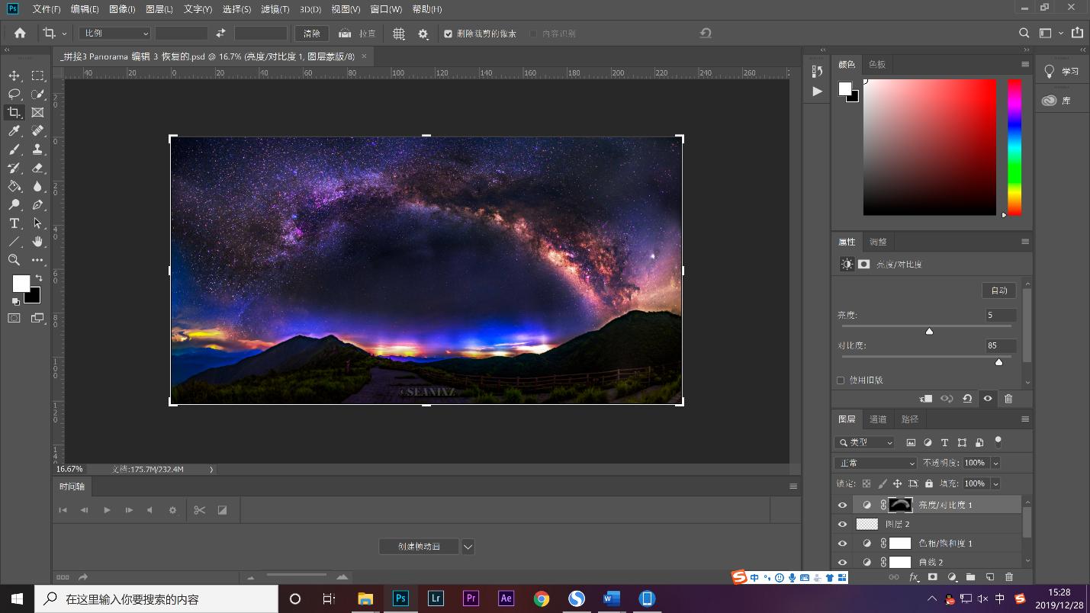Click the 自动 button in properties
The image size is (1090, 613).
(x=998, y=290)
